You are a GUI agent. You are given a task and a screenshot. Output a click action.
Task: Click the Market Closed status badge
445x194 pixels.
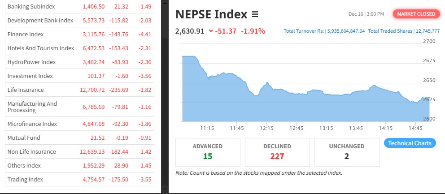(x=416, y=14)
